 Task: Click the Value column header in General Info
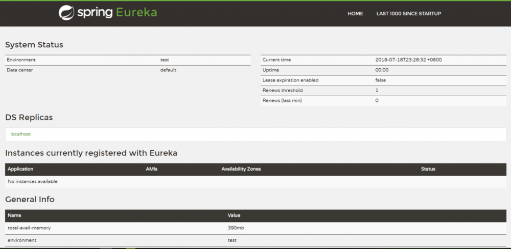click(234, 215)
